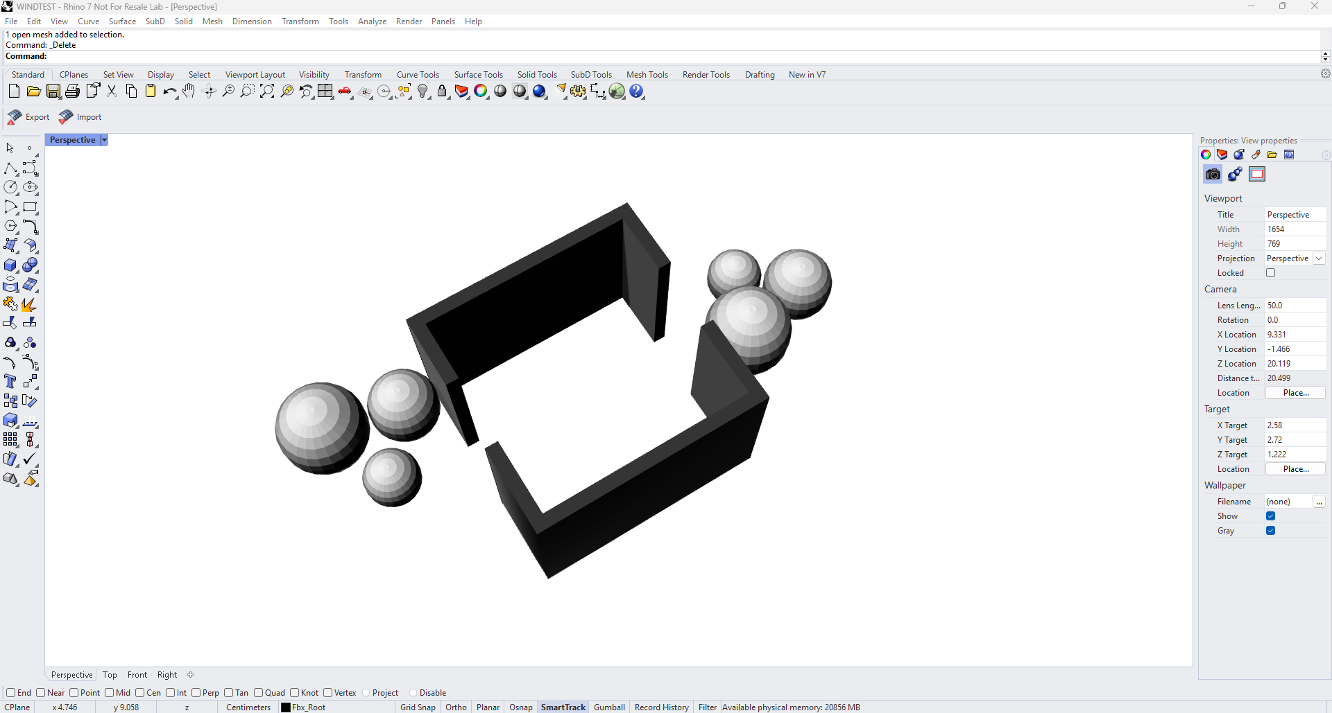1332x713 pixels.
Task: Enable the End object snap
Action: point(12,693)
